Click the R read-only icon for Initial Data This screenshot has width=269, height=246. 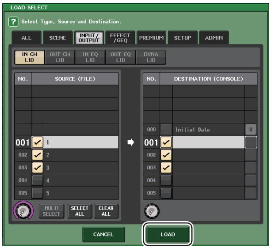[x=251, y=130]
